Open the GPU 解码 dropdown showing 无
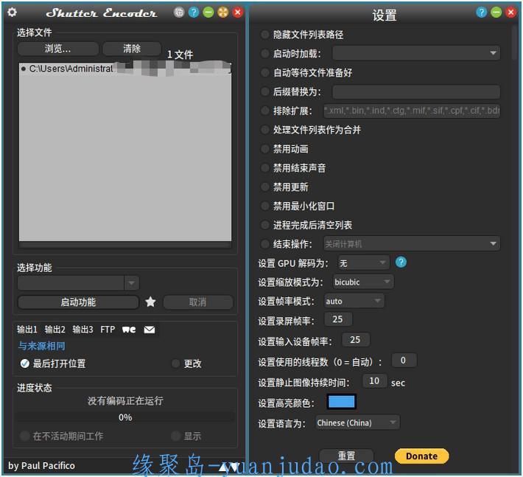 tap(364, 263)
